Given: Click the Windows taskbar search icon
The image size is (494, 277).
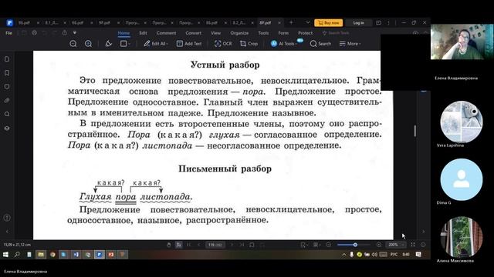Looking at the screenshot, I should [x=17, y=255].
